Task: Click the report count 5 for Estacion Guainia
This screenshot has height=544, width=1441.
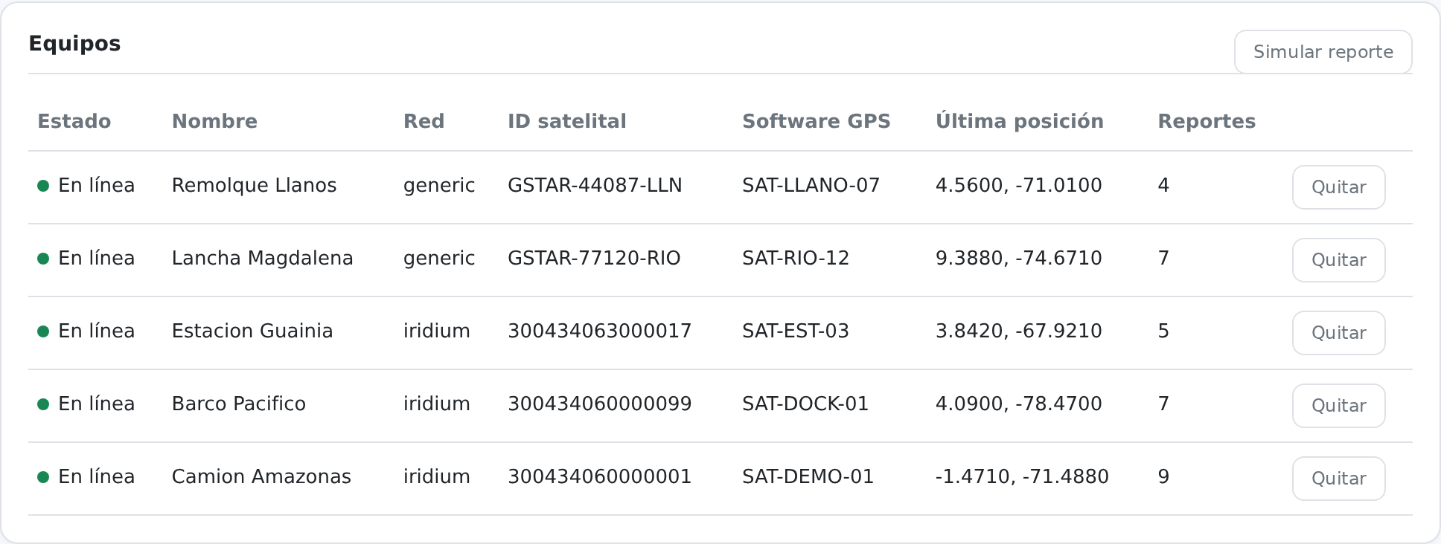Action: click(1163, 331)
